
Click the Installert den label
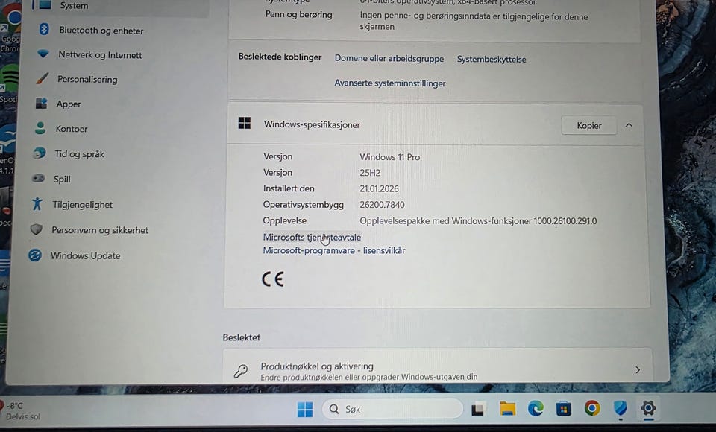coord(289,188)
